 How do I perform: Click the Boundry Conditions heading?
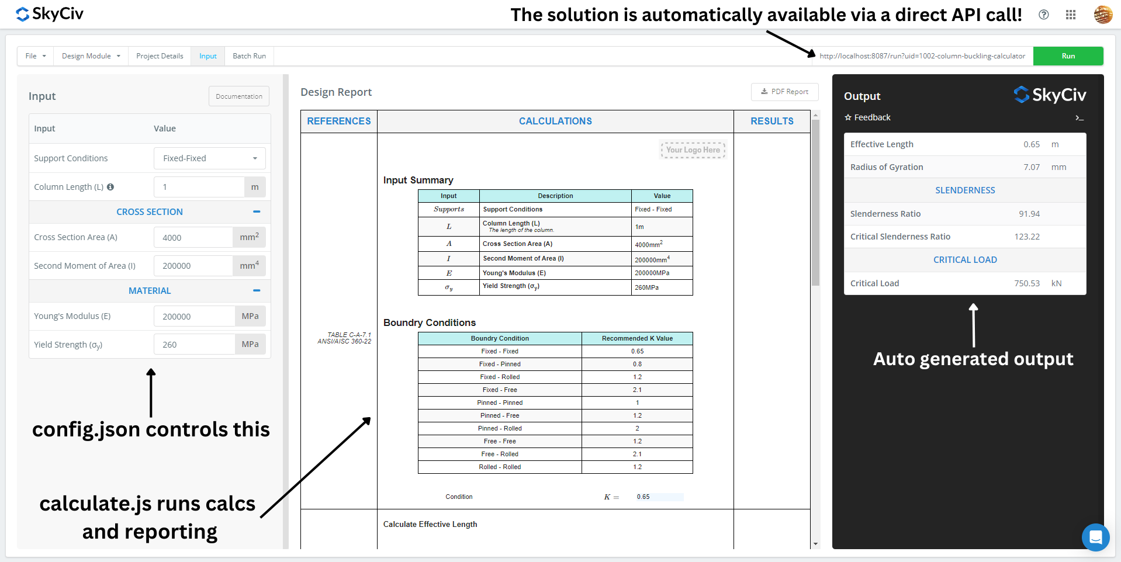(430, 322)
